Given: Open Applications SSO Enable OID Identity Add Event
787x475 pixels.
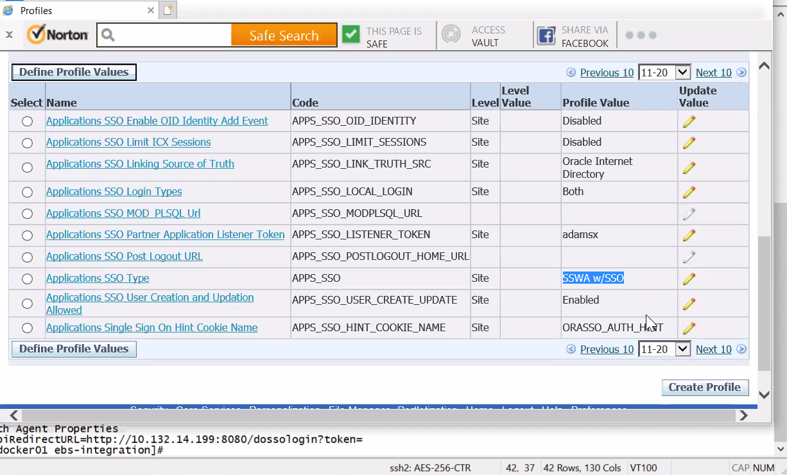Looking at the screenshot, I should click(157, 121).
